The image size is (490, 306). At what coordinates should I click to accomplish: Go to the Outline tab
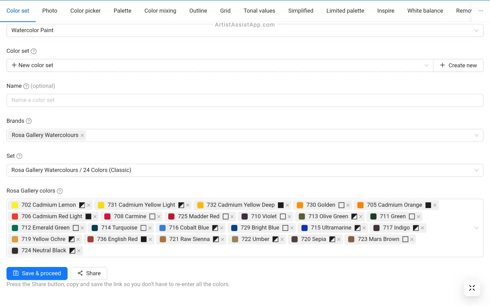(x=198, y=11)
